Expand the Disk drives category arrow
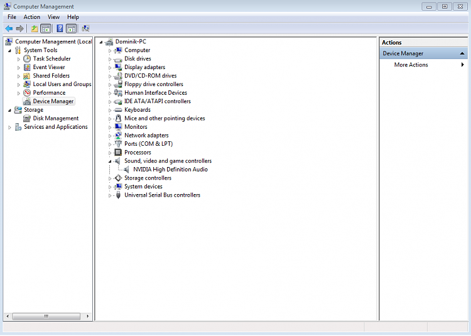This screenshot has height=336, width=471. (110, 59)
